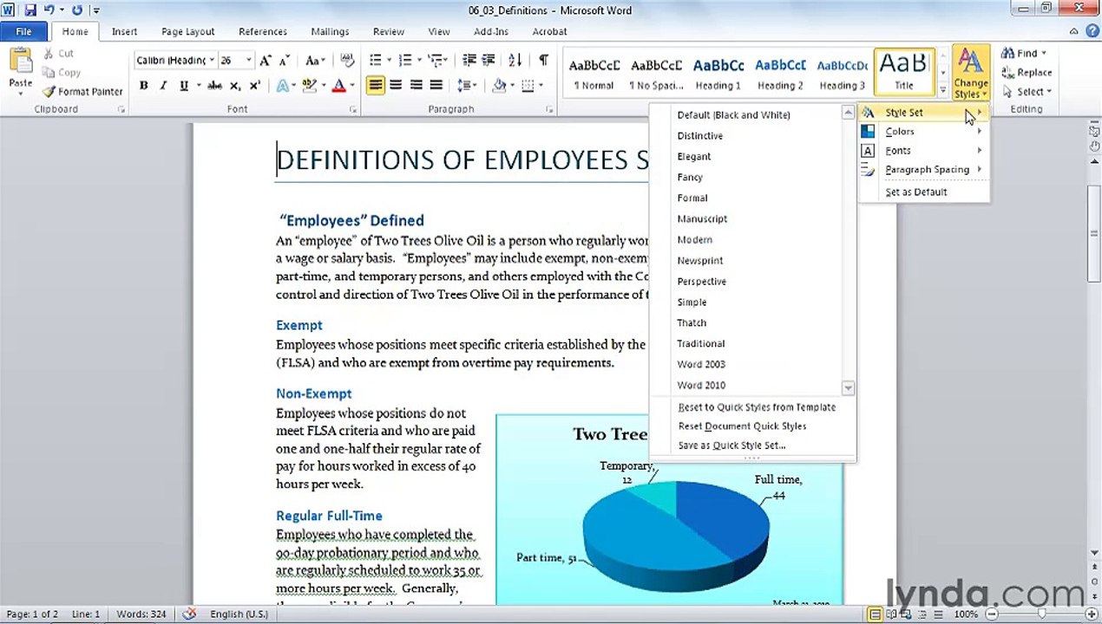Activate the Format Painter tool
Image resolution: width=1102 pixels, height=624 pixels.
click(82, 92)
